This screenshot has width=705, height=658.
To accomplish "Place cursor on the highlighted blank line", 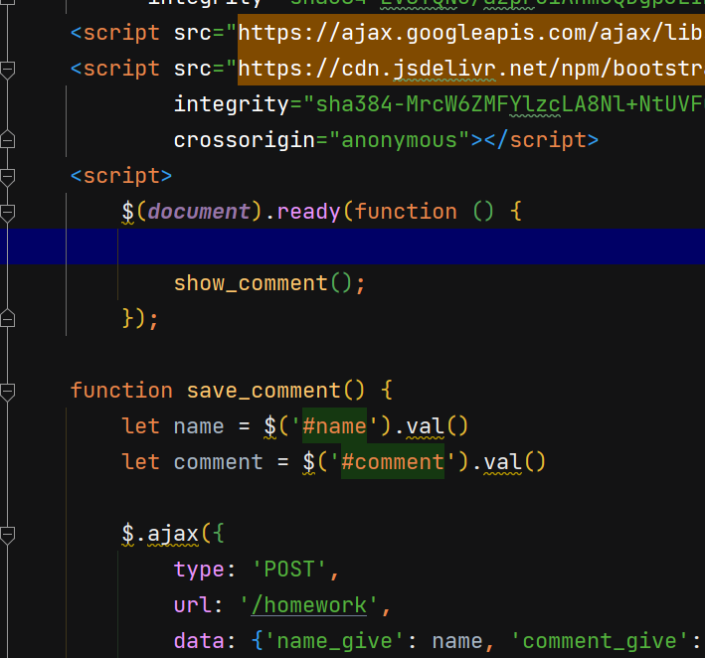I will pyautogui.click(x=352, y=247).
